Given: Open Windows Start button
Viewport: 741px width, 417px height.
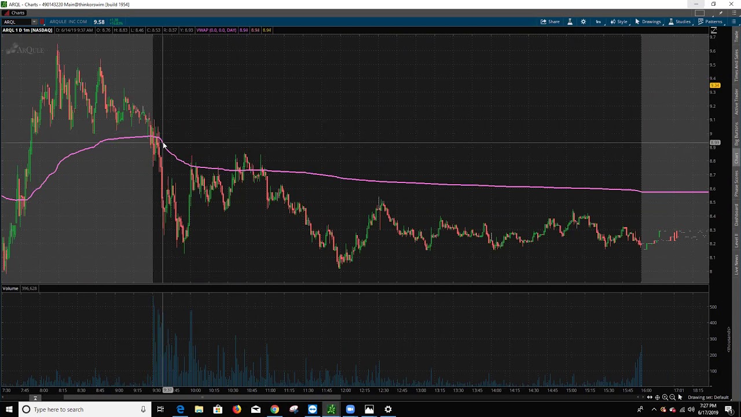Looking at the screenshot, I should [x=9, y=409].
